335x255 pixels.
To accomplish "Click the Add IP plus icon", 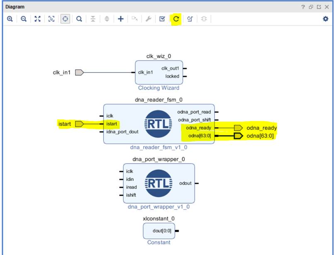I will 120,19.
